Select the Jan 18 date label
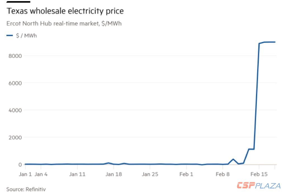Viewport: 286px width, 194px height. tap(114, 174)
